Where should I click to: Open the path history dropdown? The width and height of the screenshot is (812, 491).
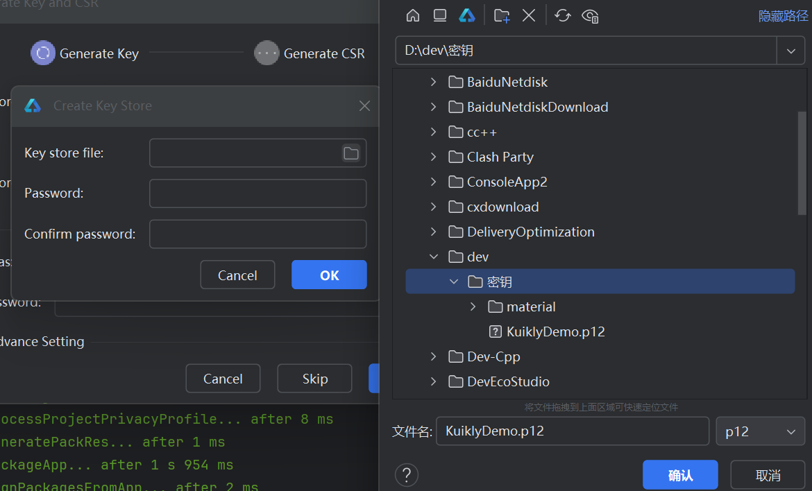click(x=790, y=51)
